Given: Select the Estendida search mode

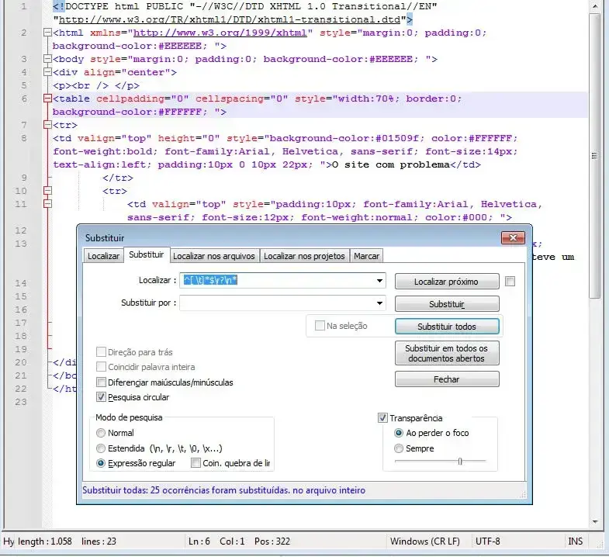Looking at the screenshot, I should click(x=101, y=448).
